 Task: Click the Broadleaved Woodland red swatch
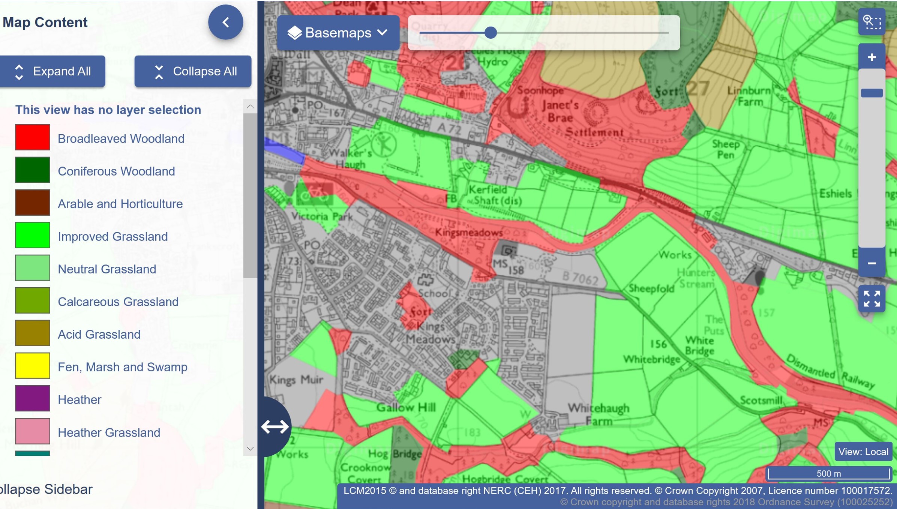pos(33,138)
